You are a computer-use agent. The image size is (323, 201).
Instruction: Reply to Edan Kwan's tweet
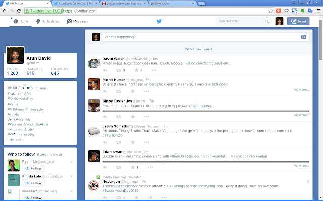[x=105, y=167]
